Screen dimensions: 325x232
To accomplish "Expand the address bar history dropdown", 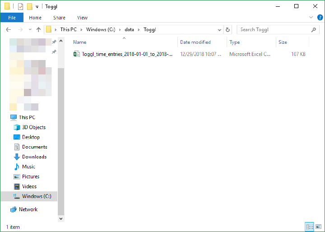I will point(219,30).
